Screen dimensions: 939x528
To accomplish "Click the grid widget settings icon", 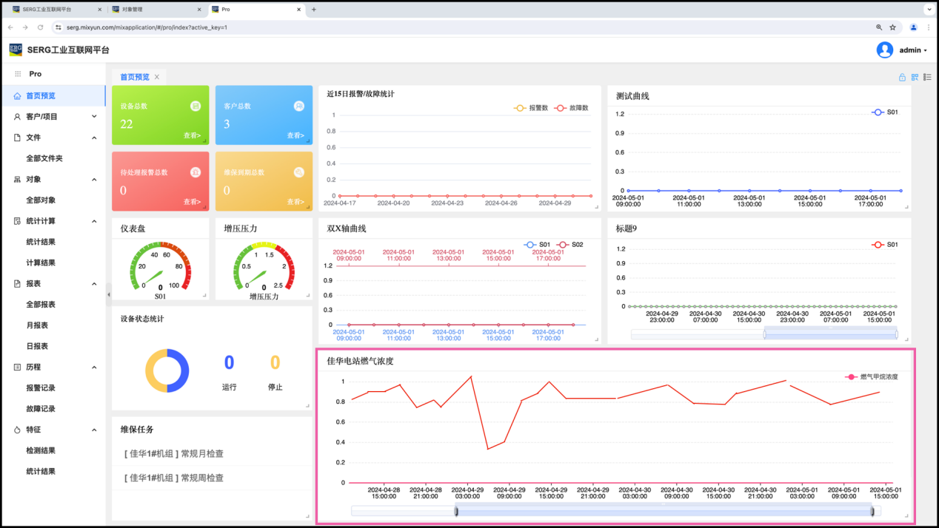I will click(x=915, y=77).
